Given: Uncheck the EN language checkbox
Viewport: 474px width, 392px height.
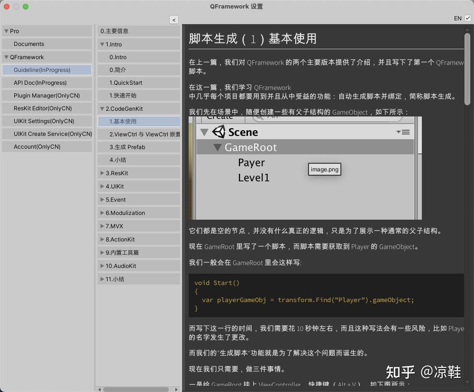Looking at the screenshot, I should click(467, 18).
